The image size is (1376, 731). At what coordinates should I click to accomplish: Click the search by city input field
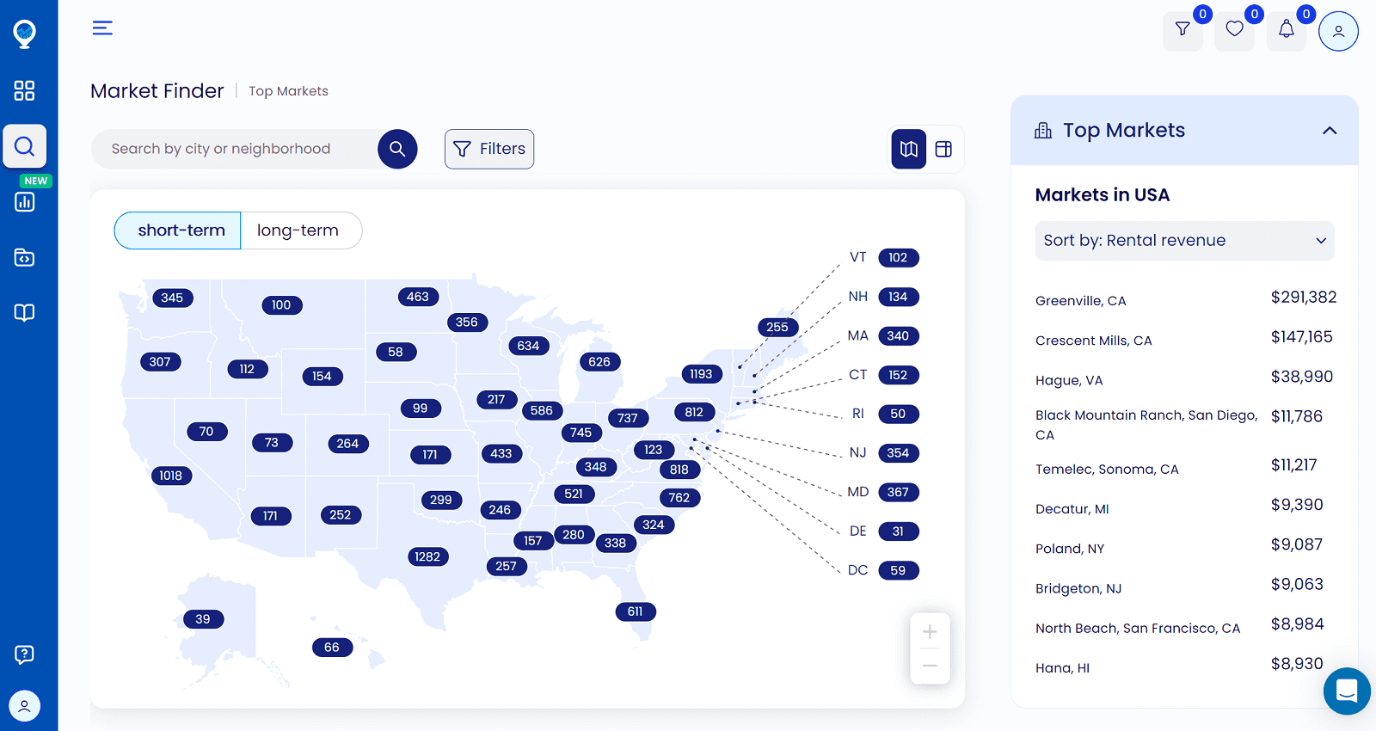tap(236, 149)
